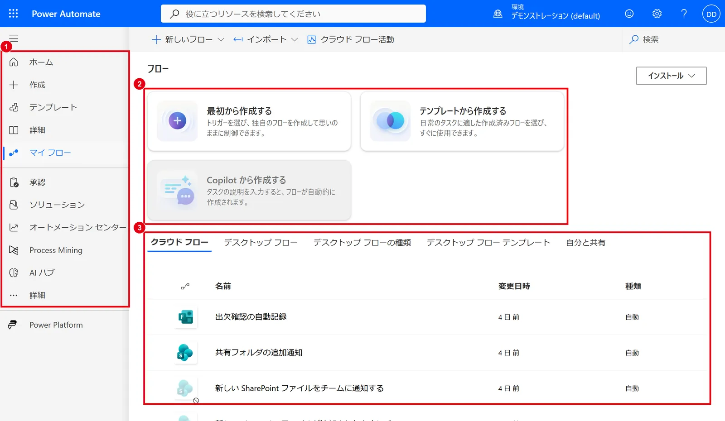The image size is (725, 421).
Task: Click the flow type column header icon
Action: 185,286
